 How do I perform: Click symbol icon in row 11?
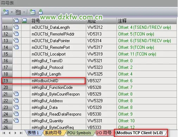coord(16,27)
